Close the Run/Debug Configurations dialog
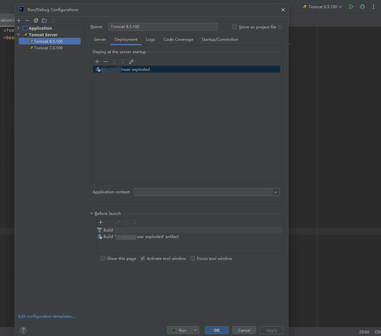The width and height of the screenshot is (381, 336). pyautogui.click(x=283, y=10)
